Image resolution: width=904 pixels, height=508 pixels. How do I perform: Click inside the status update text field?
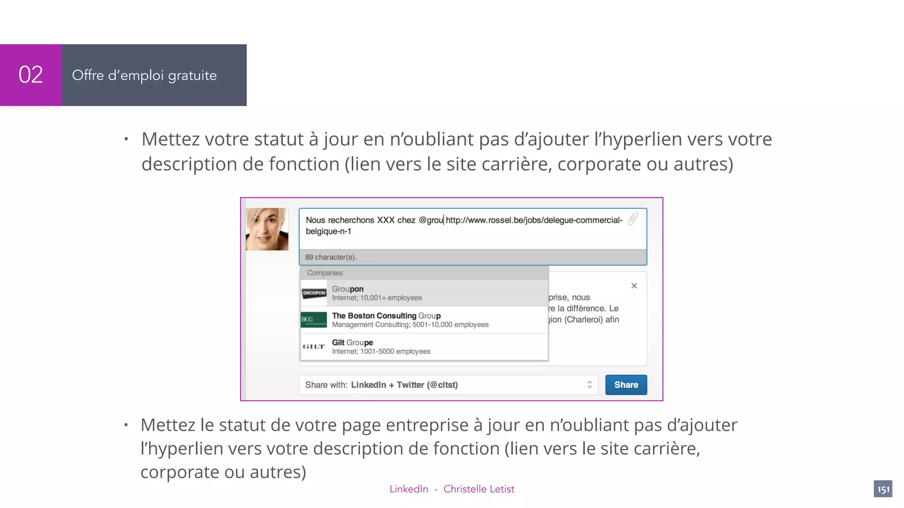coord(473,229)
